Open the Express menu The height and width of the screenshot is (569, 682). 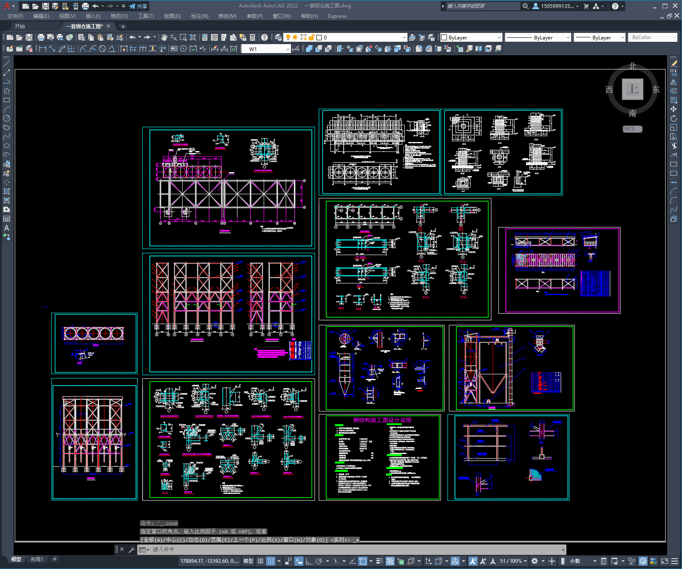point(337,16)
